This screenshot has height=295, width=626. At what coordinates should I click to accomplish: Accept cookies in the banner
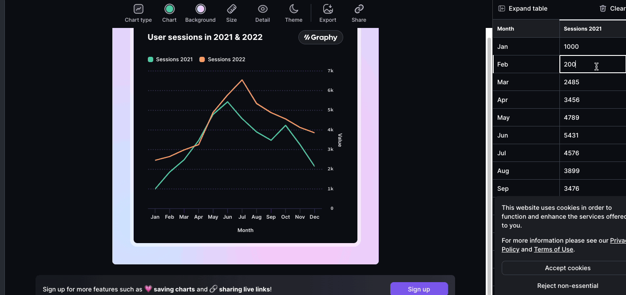click(x=568, y=268)
